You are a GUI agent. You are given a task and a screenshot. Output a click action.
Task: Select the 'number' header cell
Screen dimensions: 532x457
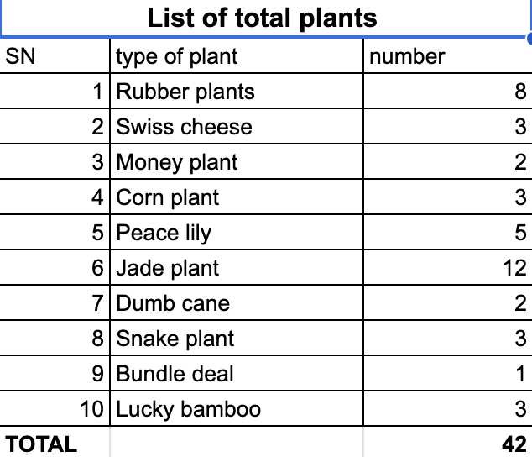[448, 55]
